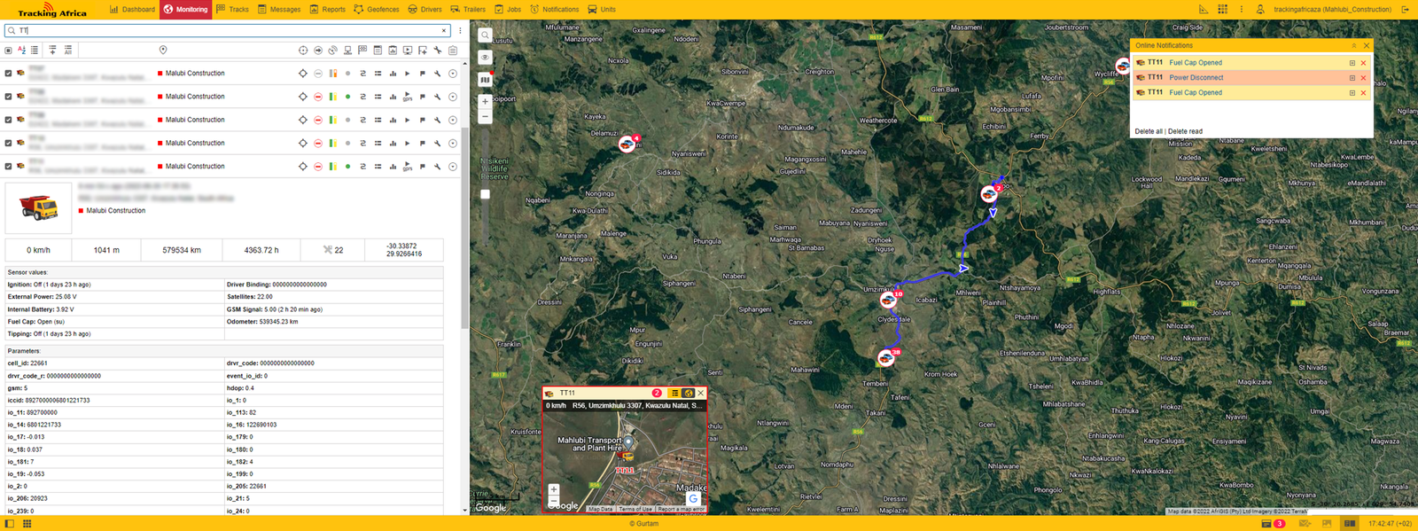1418x531 pixels.
Task: Click the map zoom slider handle
Action: (x=485, y=194)
